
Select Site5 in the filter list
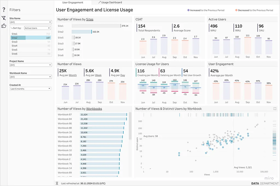(x=31, y=50)
